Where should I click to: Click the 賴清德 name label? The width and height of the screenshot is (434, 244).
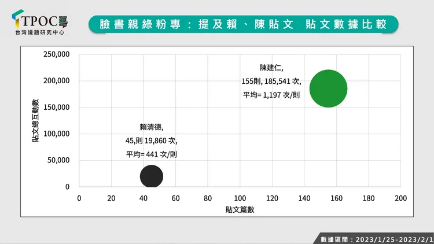point(152,127)
